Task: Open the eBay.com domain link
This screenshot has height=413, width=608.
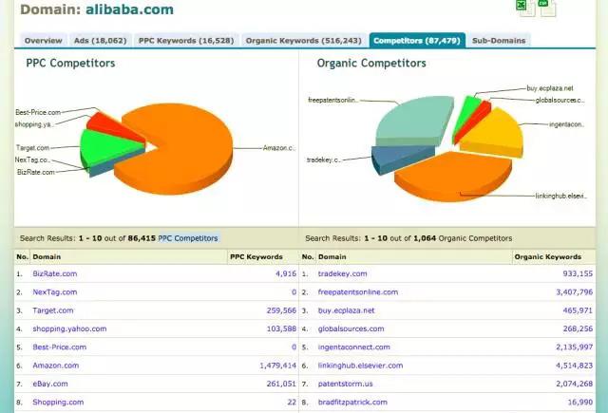Action: [x=50, y=384]
